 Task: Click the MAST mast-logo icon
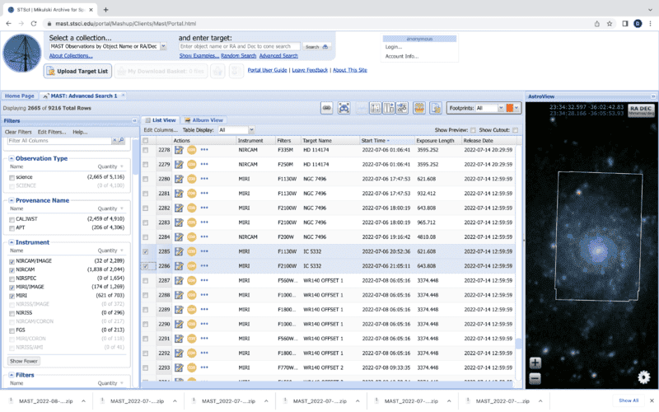coord(22,54)
